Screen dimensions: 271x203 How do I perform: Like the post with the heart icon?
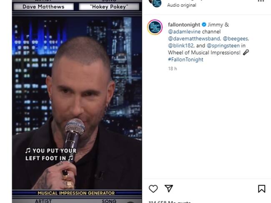click(x=153, y=189)
